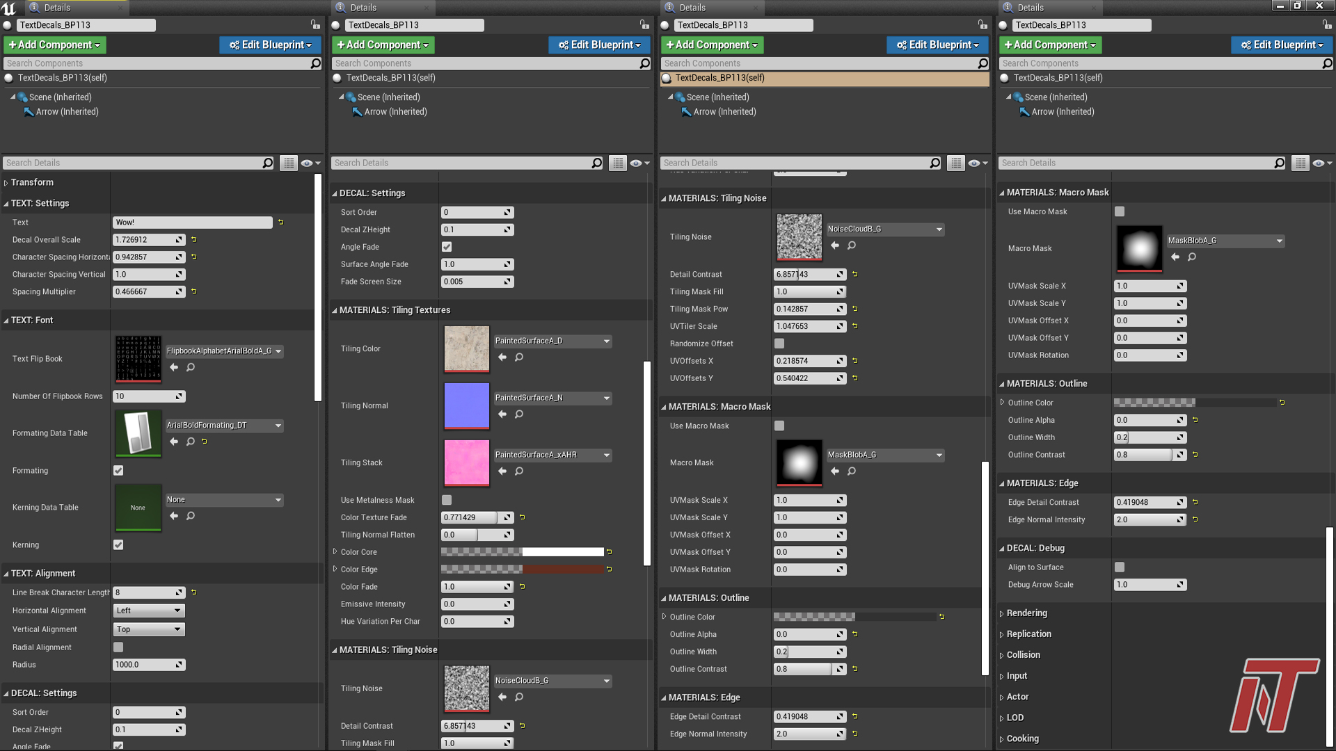Enable Align to Surface checkbox

(1120, 567)
